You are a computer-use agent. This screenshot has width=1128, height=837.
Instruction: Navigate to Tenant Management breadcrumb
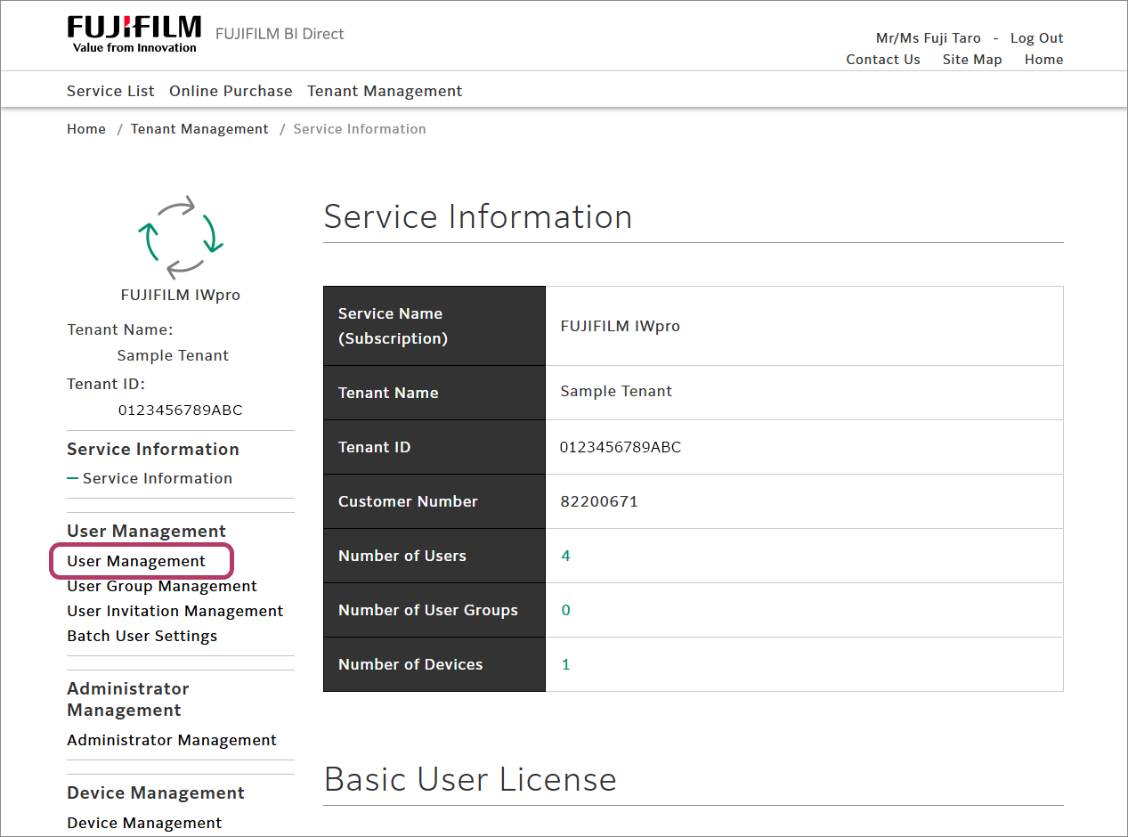coord(199,129)
